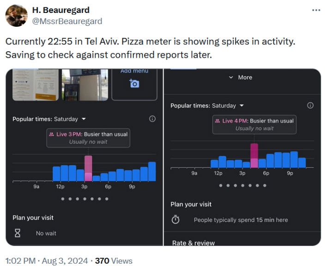Click H. Beauregard's profile avatar

16,16
